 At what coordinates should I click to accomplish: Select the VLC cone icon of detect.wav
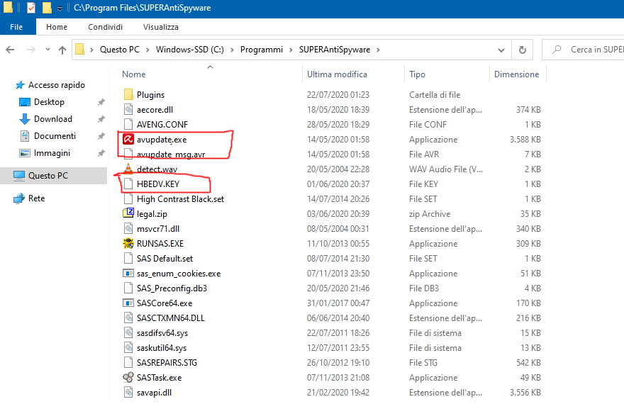128,169
